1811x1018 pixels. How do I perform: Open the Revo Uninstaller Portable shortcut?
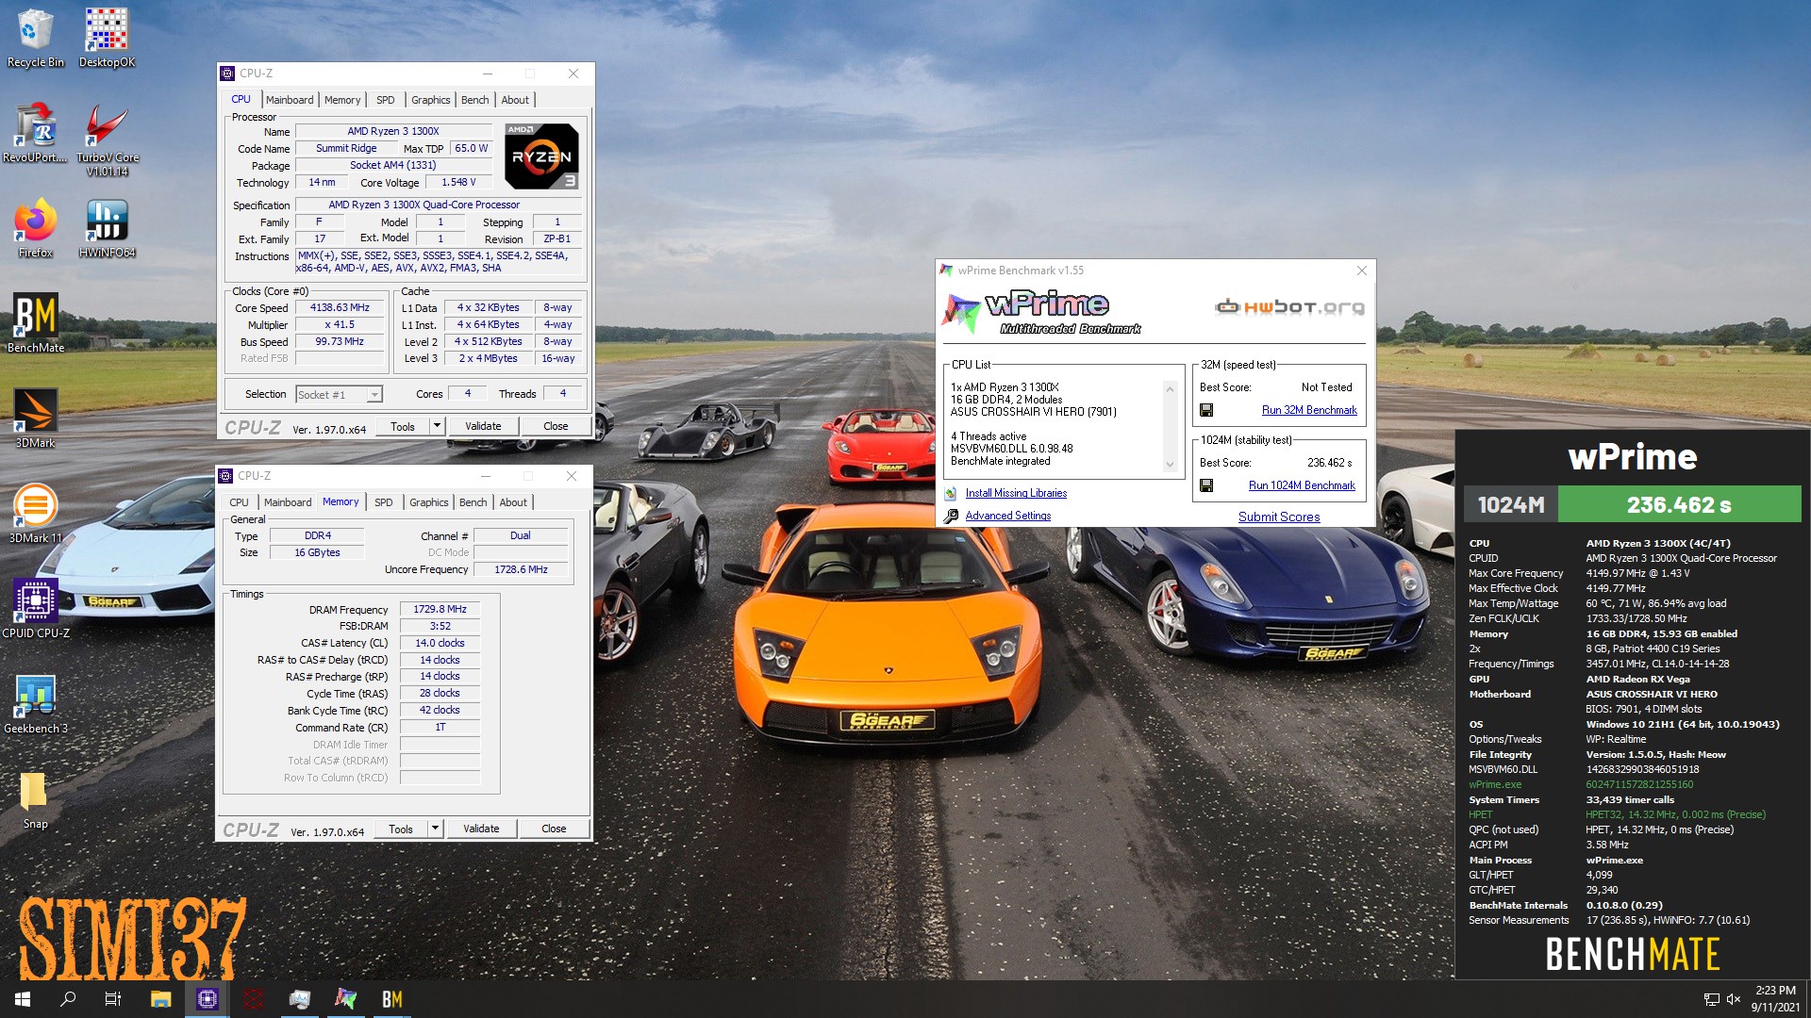click(x=35, y=132)
